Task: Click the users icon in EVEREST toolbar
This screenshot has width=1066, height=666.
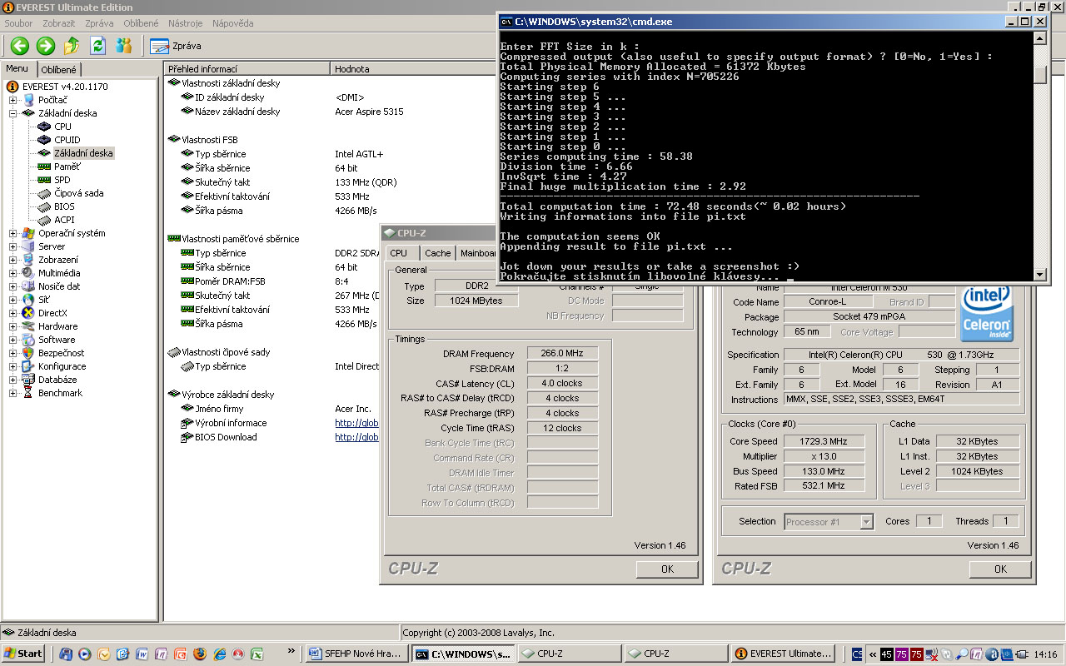Action: (124, 46)
